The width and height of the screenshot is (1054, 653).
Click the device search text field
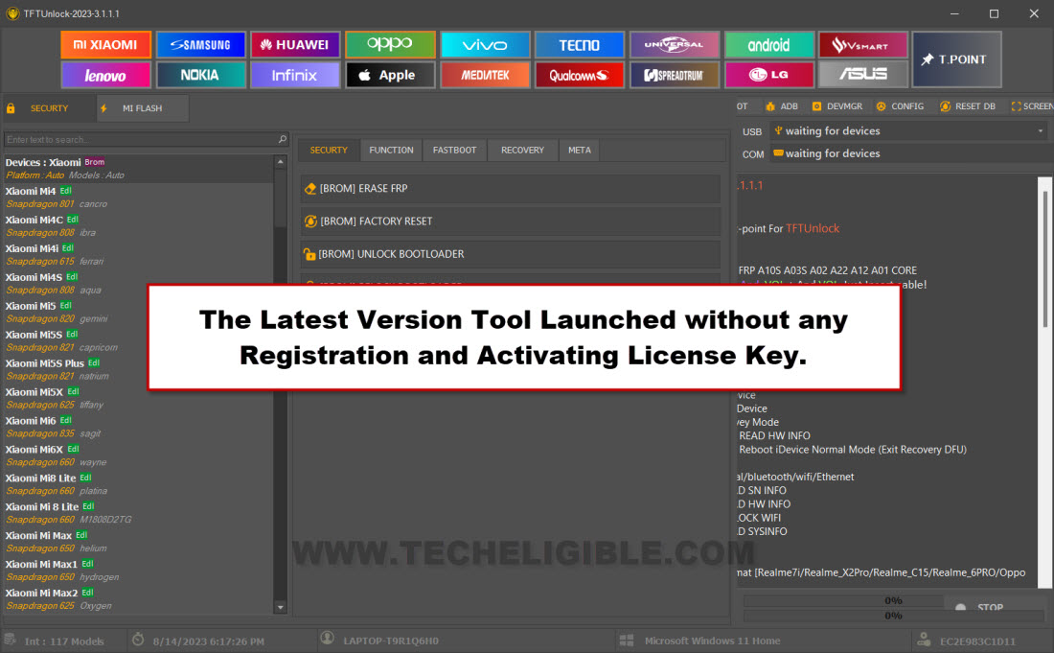[x=140, y=140]
